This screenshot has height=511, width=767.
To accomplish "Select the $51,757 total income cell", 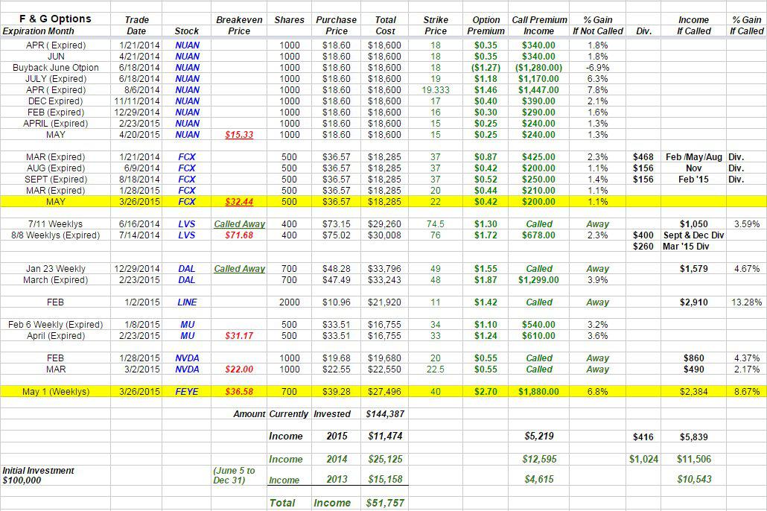I will 385,503.
